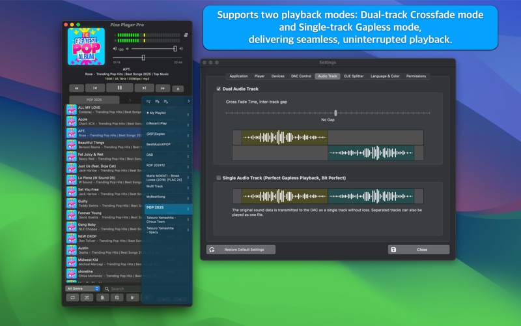Click the low-volume speaker icon
521x326 pixels.
tap(127, 49)
